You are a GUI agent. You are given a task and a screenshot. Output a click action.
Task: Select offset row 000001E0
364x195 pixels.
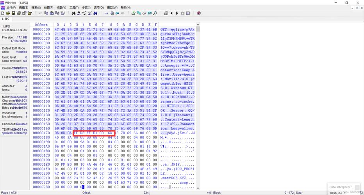[x=41, y=165]
